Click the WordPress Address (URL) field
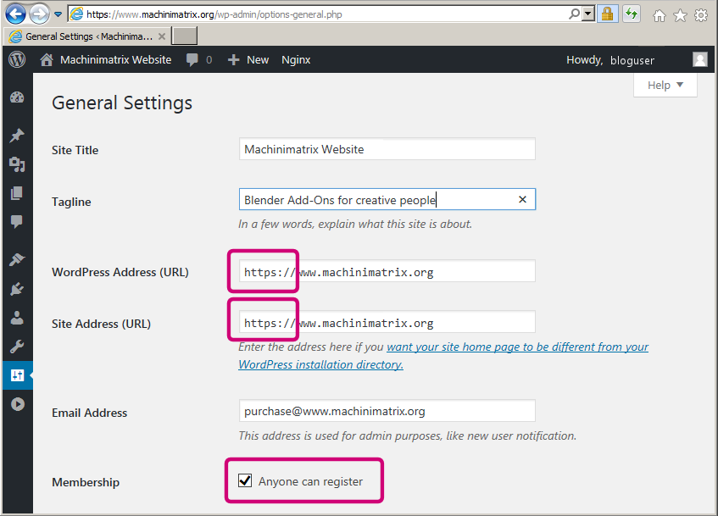This screenshot has height=516, width=718. 387,272
